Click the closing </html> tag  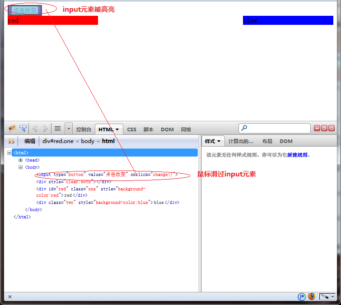[22, 217]
